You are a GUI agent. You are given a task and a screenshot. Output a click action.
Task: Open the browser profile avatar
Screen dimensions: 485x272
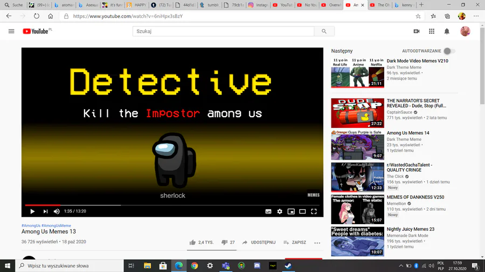[x=461, y=16]
